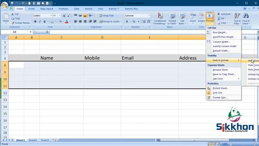Open Cell Styles gallery
259x146 pixels.
[182, 19]
